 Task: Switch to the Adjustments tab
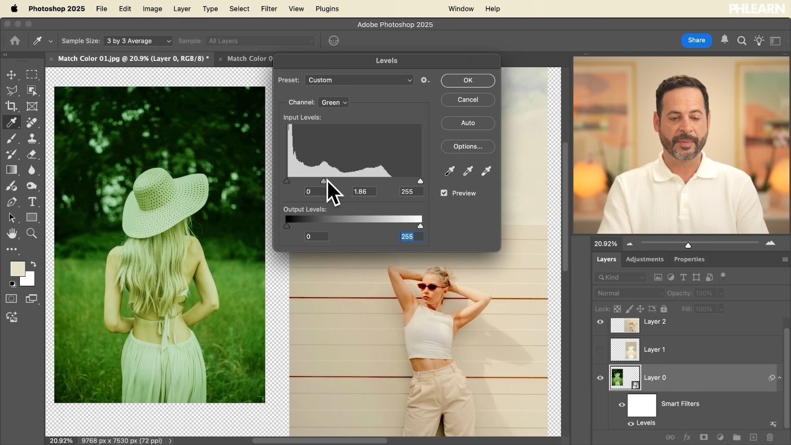pos(645,259)
